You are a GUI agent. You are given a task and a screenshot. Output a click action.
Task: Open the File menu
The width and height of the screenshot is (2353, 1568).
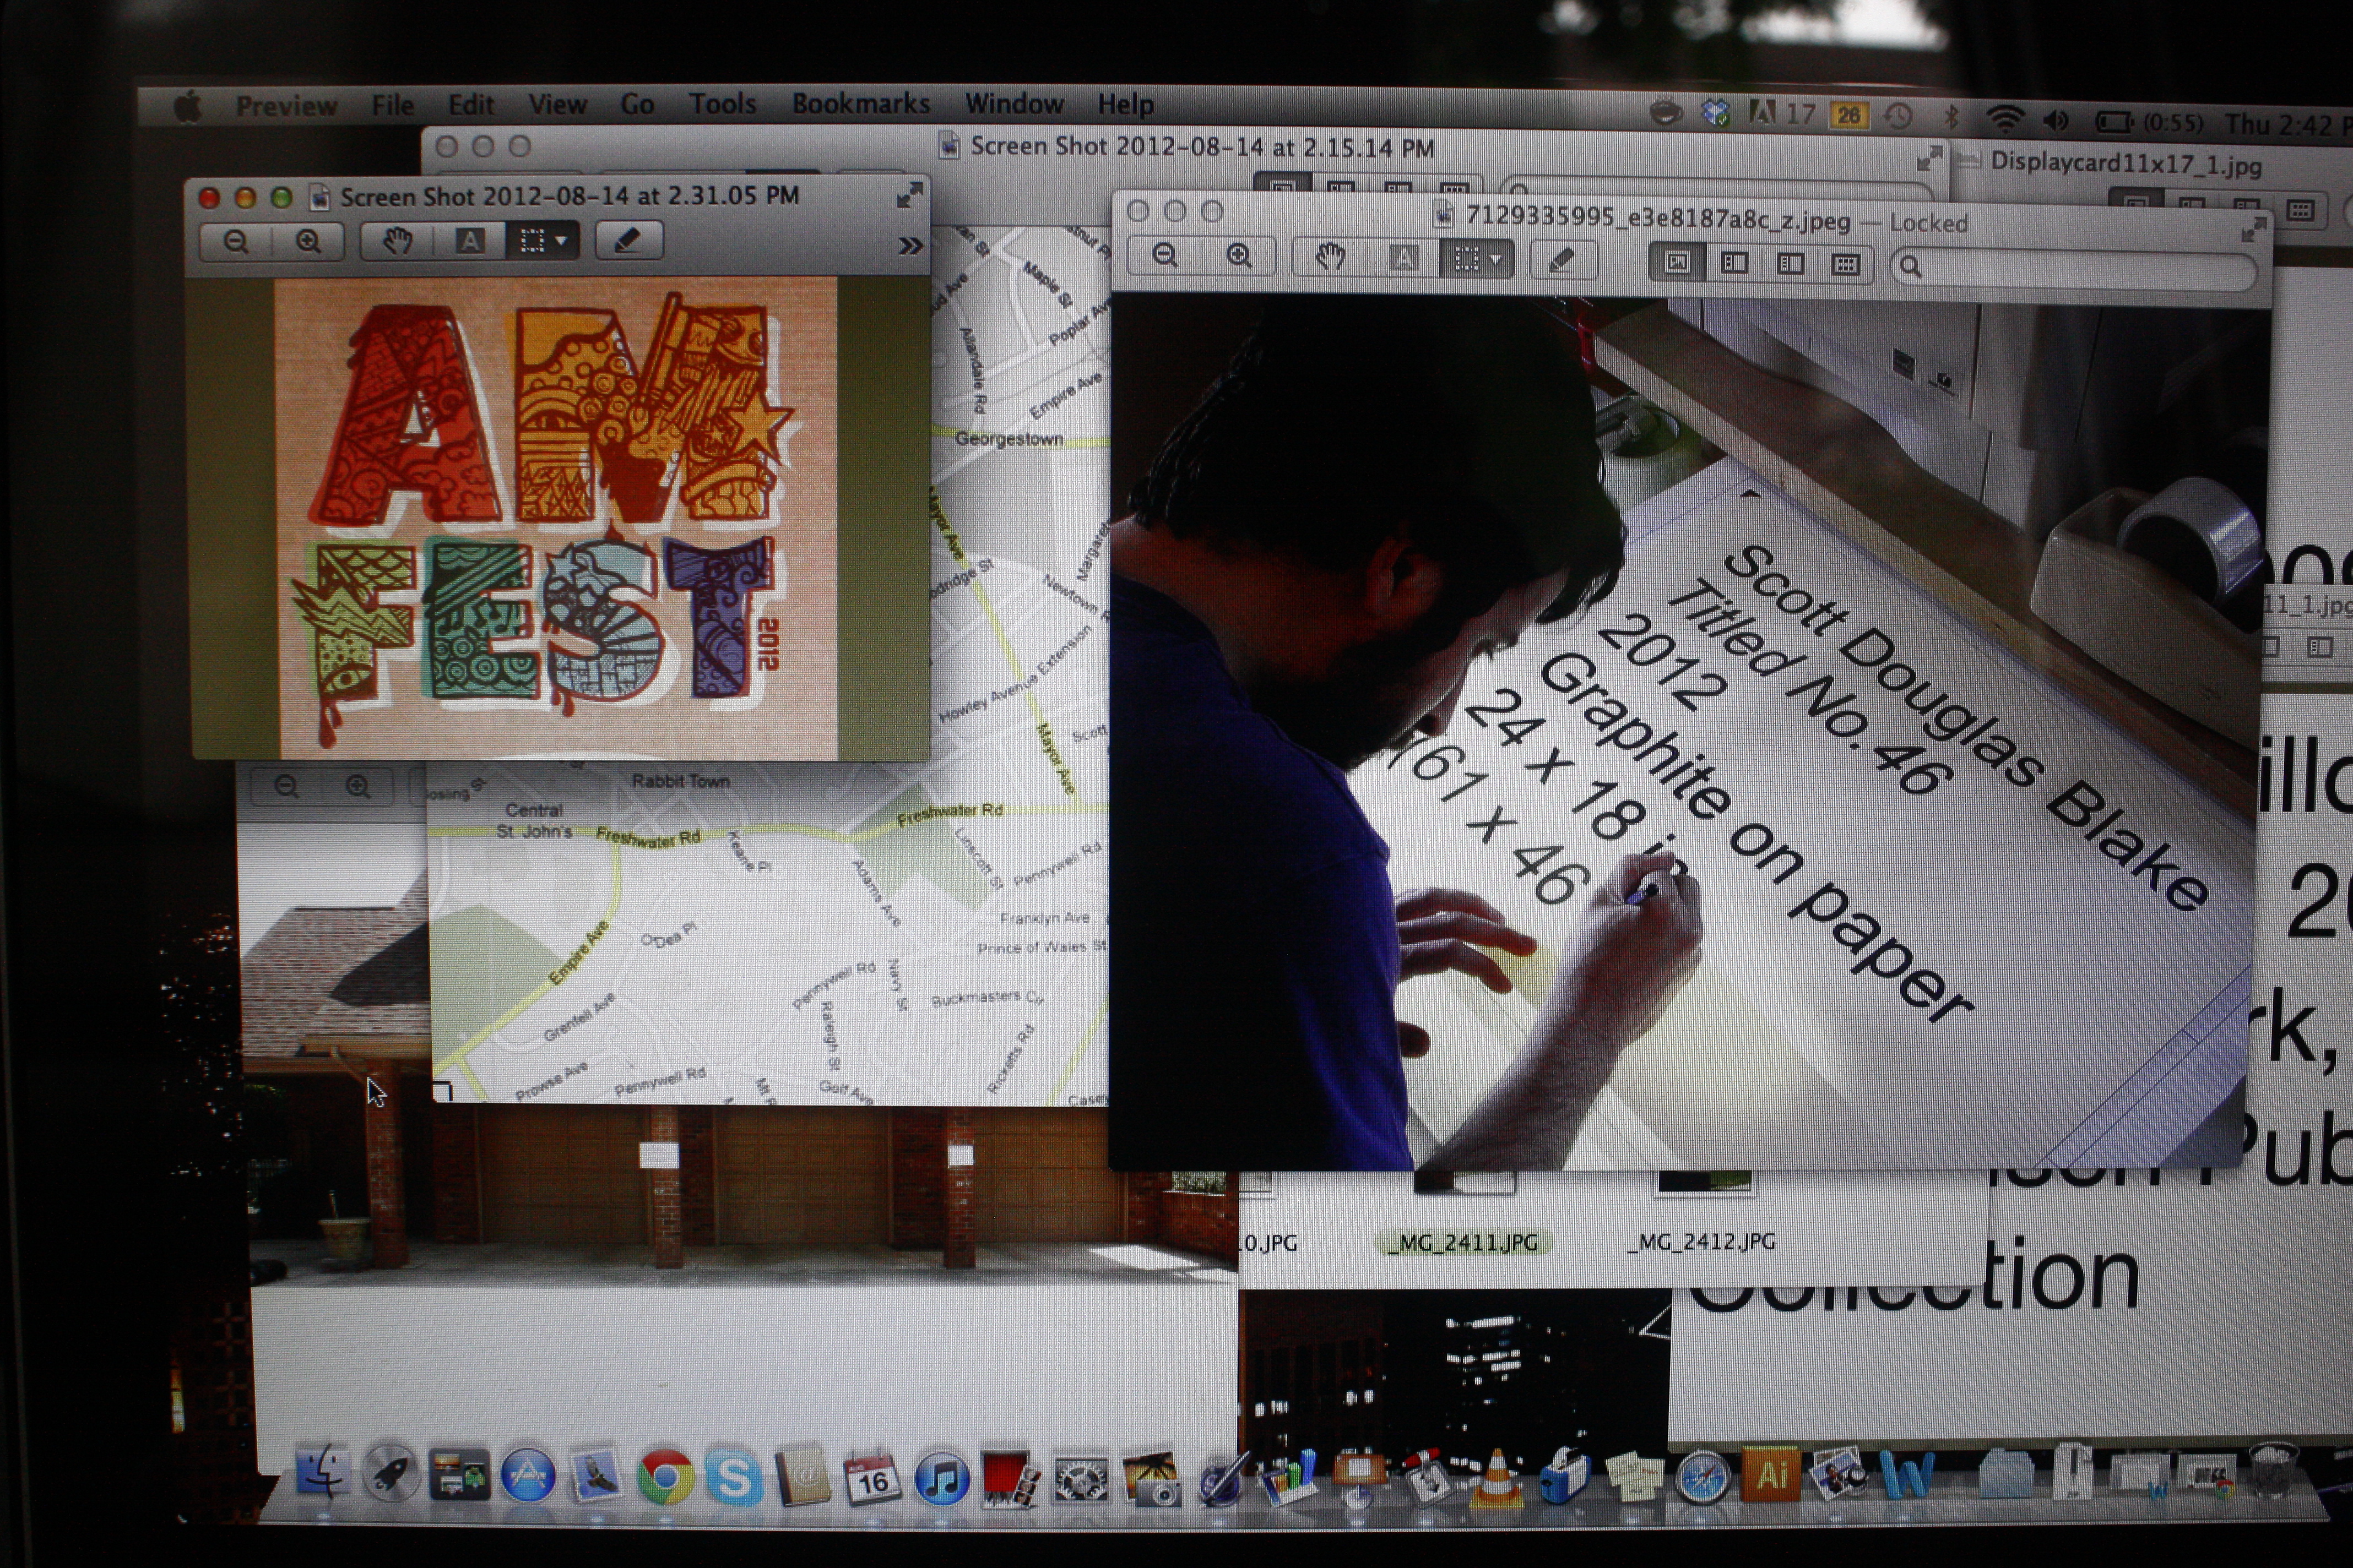392,105
